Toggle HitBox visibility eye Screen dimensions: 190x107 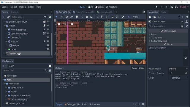[x=48, y=45]
